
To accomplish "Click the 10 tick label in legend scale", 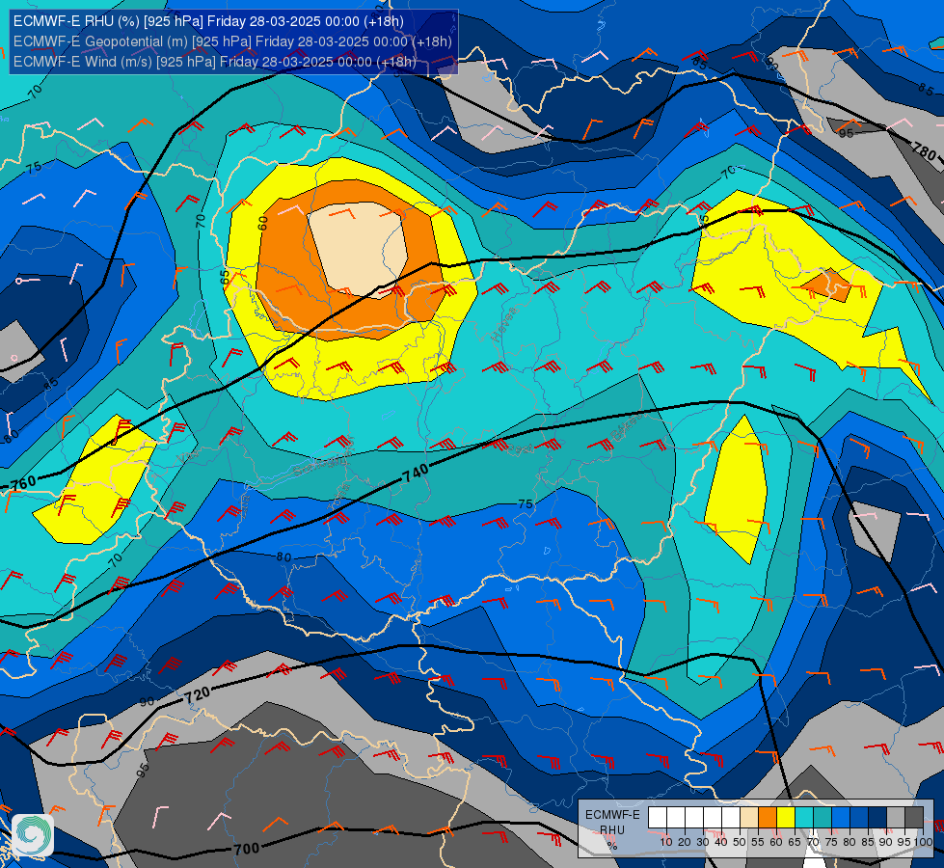I will [x=666, y=843].
